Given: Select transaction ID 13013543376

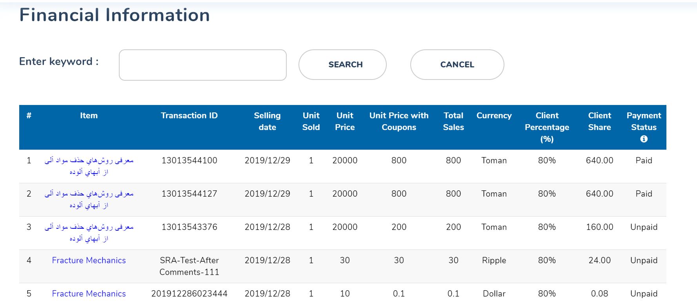Looking at the screenshot, I should click(189, 227).
